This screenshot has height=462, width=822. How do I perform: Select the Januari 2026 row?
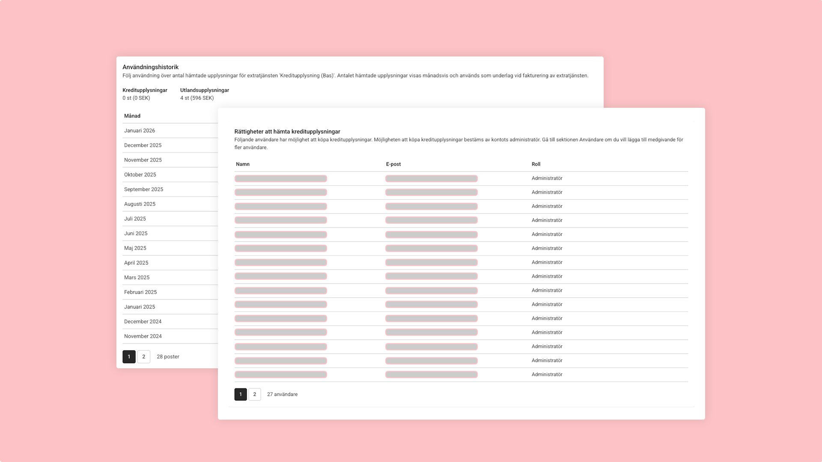pos(140,131)
